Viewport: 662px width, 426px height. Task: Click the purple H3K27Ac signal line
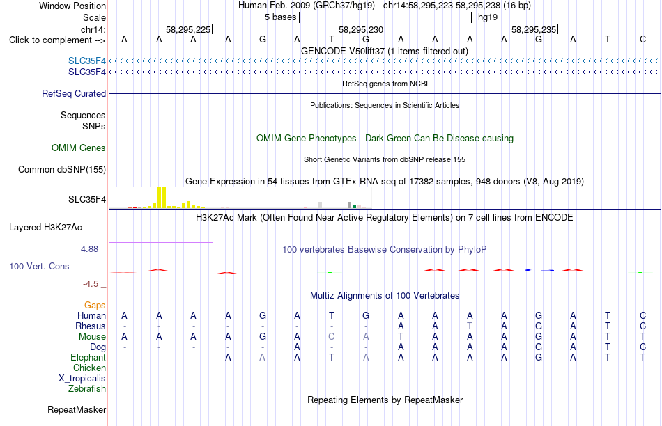(160, 242)
